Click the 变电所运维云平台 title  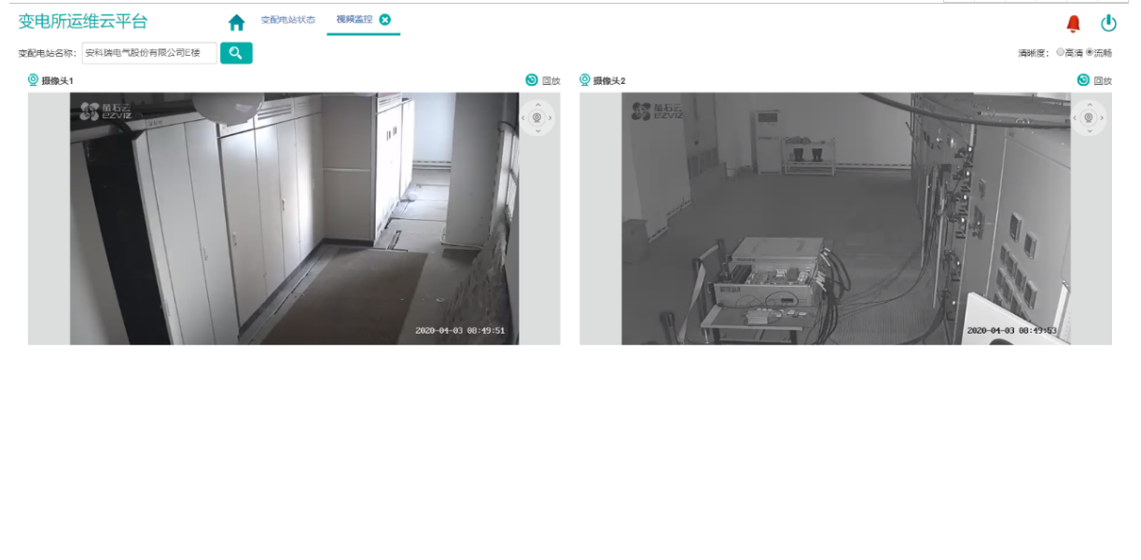(x=83, y=21)
